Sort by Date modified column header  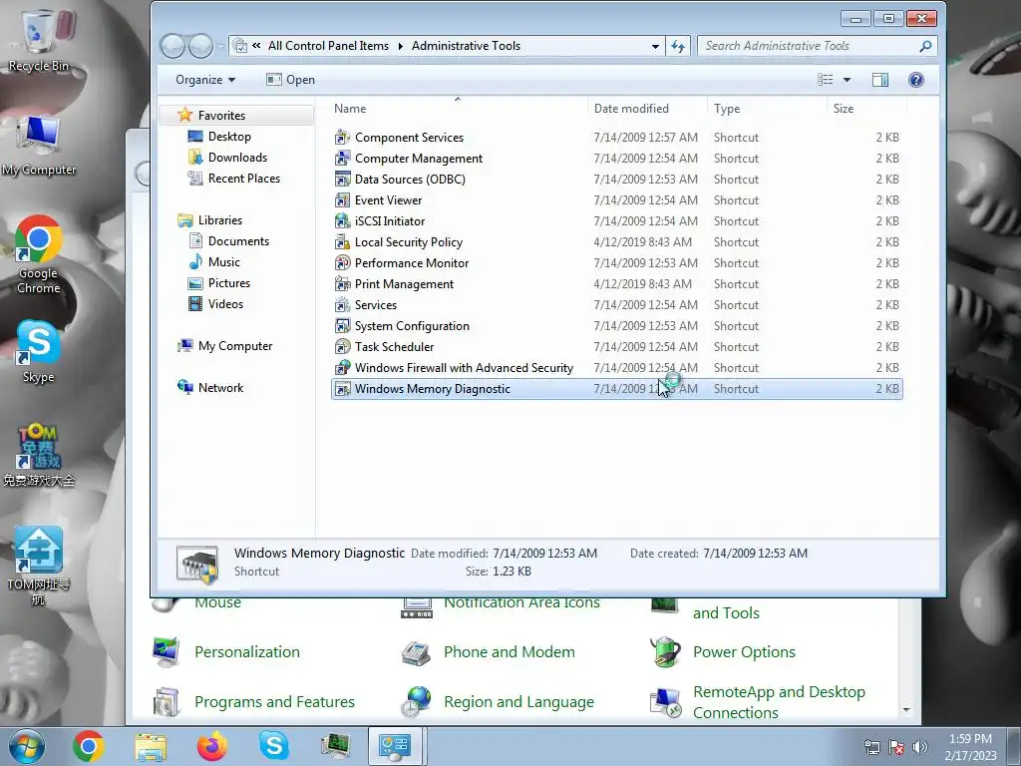click(x=646, y=108)
